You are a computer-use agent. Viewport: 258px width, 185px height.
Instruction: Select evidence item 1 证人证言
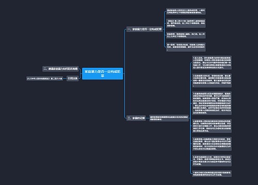pos(212,63)
